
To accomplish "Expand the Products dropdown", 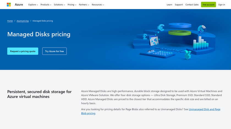I will click(x=46, y=5).
